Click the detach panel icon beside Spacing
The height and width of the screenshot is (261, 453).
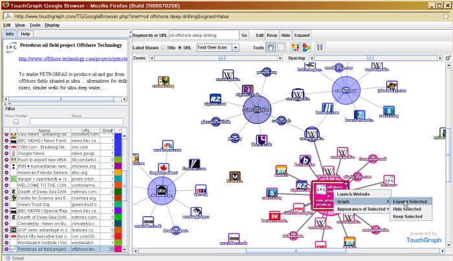tap(448, 58)
